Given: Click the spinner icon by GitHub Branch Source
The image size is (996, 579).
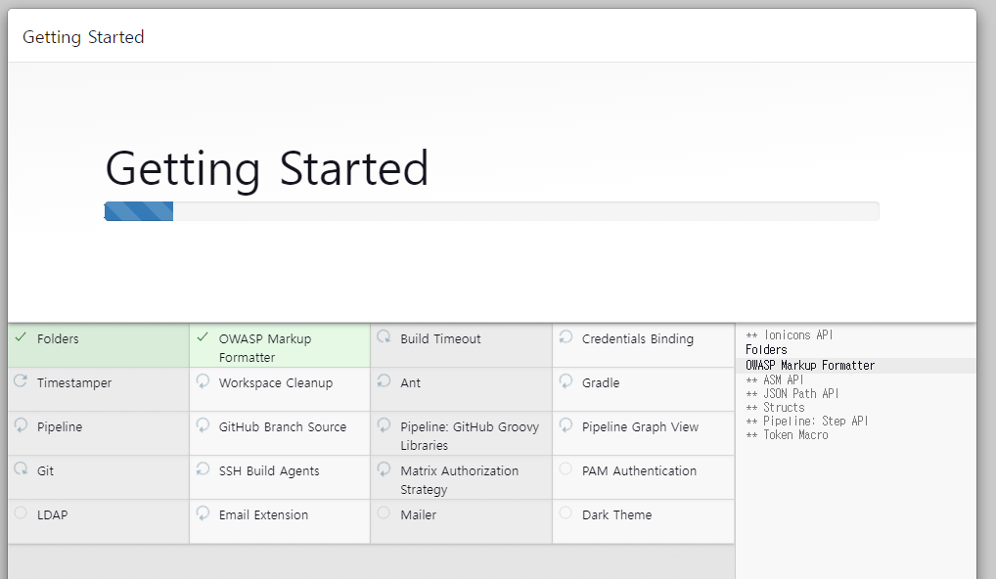Looking at the screenshot, I should point(203,424).
